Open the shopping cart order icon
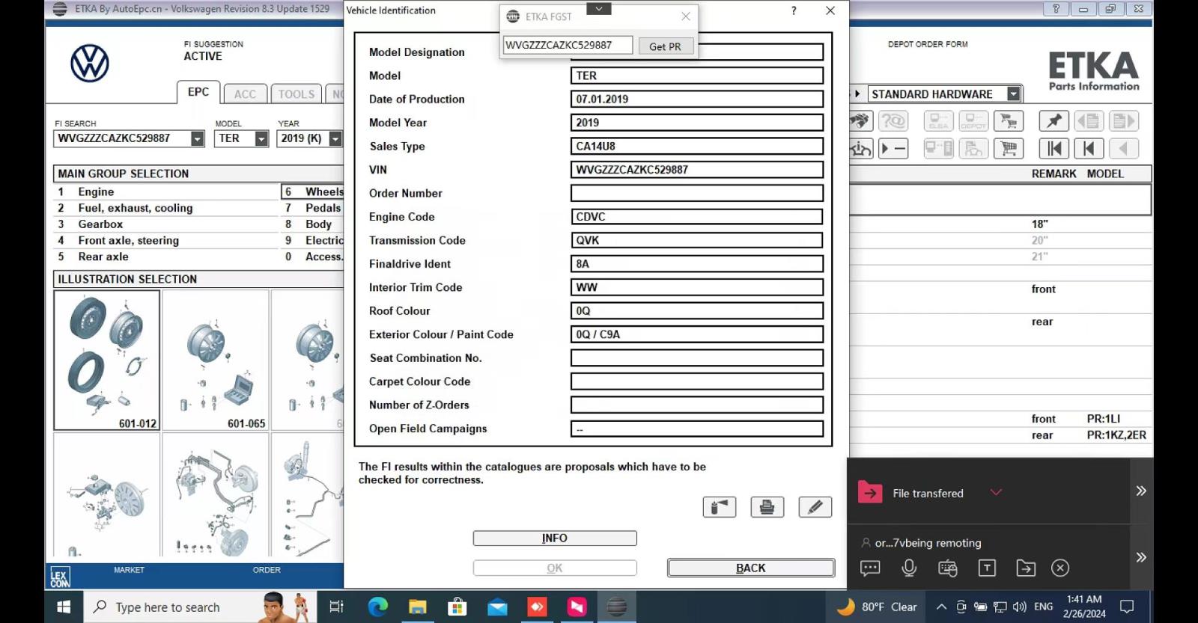1198x623 pixels. point(1009,148)
